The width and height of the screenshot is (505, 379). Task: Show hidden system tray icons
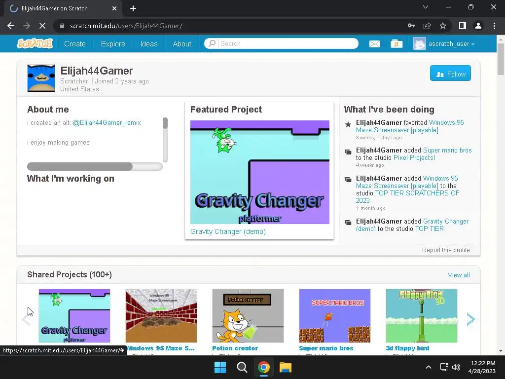429,367
